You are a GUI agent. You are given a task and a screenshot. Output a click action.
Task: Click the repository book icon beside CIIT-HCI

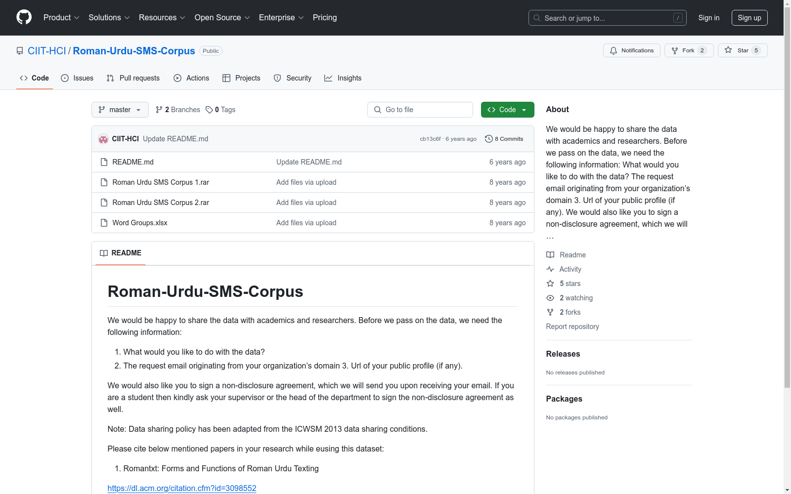[20, 51]
